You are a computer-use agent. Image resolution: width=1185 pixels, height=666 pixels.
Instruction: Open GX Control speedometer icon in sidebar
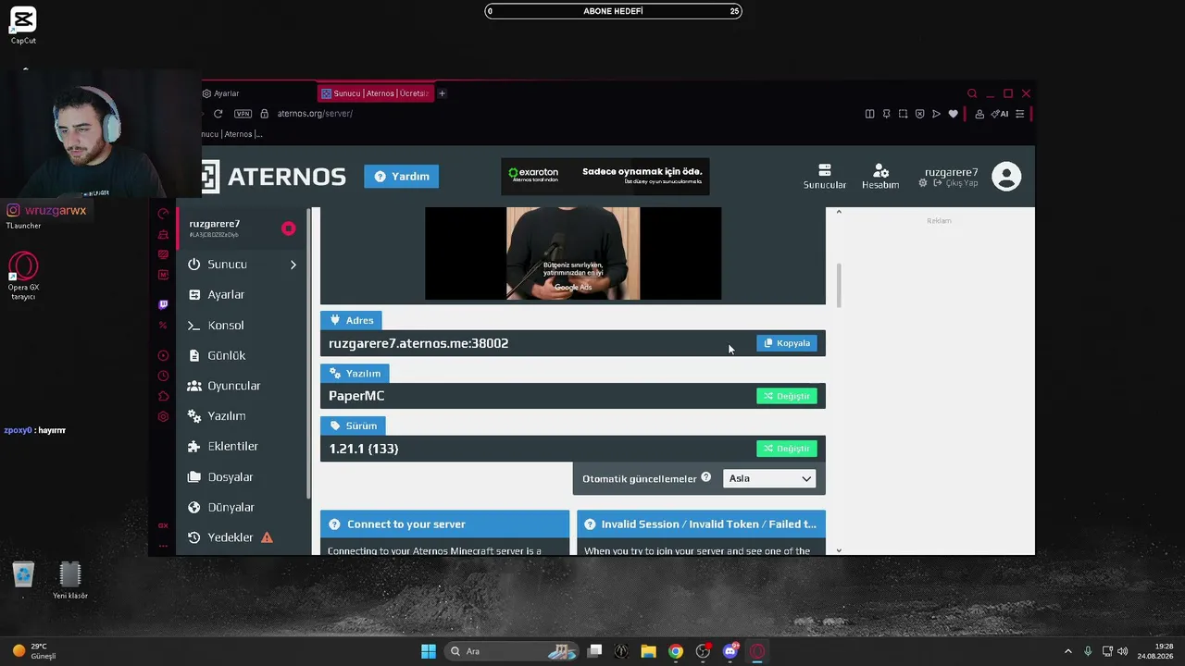pos(163,214)
